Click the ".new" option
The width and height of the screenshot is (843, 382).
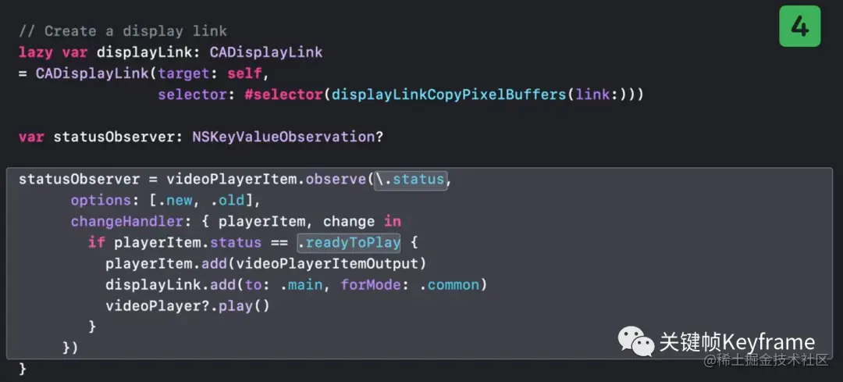coord(176,200)
